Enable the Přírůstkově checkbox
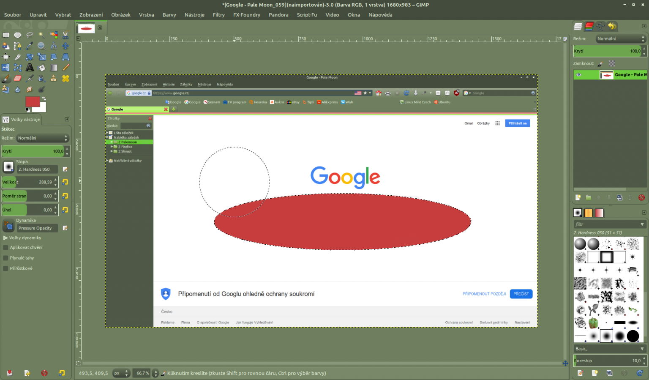649x380 pixels. tap(5, 268)
